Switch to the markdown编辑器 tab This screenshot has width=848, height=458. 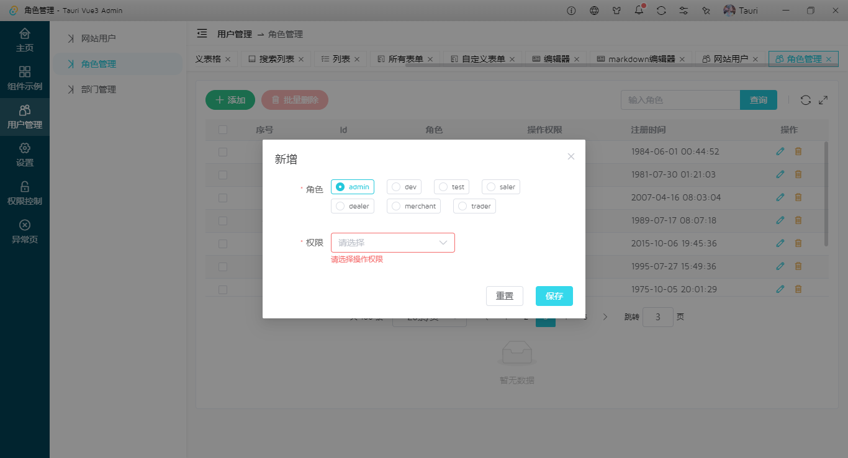pos(639,58)
